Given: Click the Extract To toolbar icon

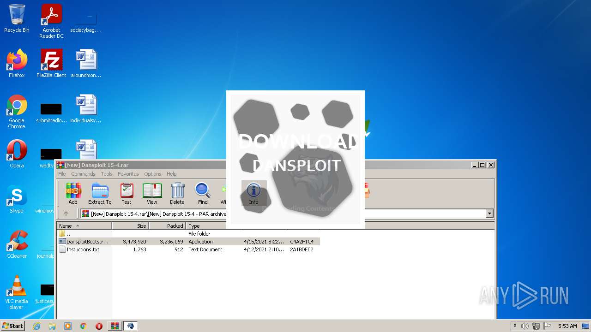Looking at the screenshot, I should tap(100, 193).
